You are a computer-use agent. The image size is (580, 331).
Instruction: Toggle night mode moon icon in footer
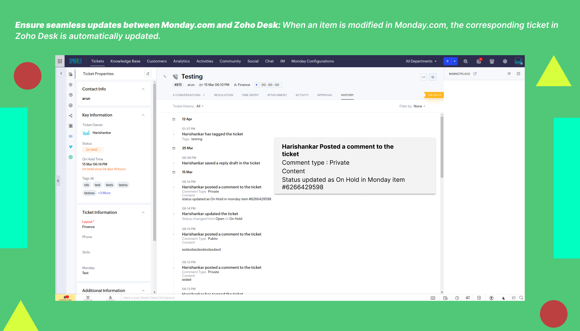click(x=503, y=298)
